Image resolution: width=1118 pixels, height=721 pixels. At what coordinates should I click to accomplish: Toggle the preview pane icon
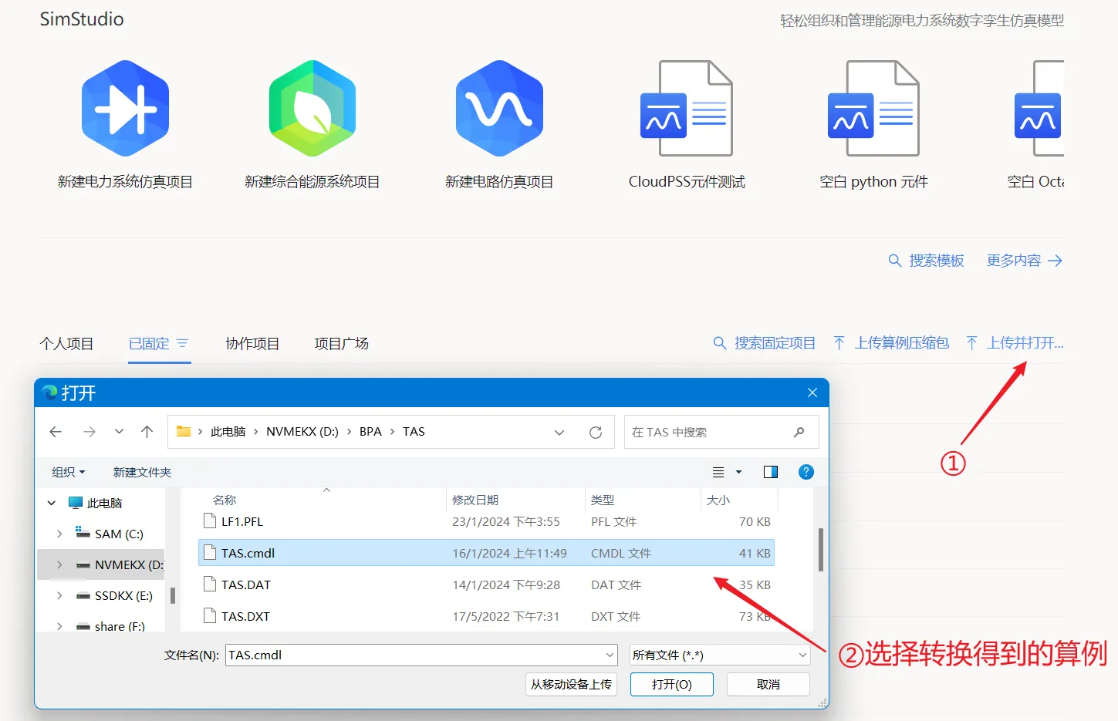tap(771, 472)
